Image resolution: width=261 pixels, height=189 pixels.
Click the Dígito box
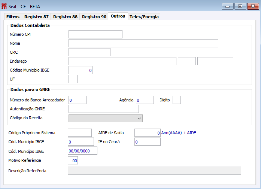(177, 100)
